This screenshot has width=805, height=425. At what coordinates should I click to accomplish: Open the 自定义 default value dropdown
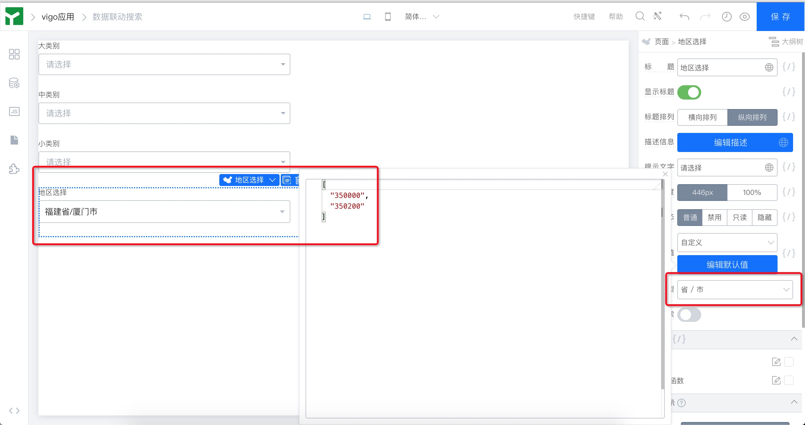pos(727,243)
